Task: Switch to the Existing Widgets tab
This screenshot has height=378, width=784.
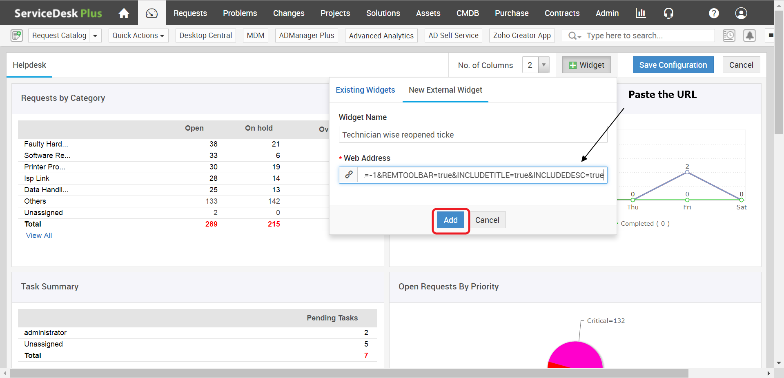Action: tap(365, 90)
